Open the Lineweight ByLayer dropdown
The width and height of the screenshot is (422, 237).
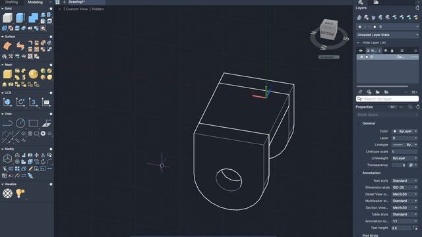[x=404, y=158]
